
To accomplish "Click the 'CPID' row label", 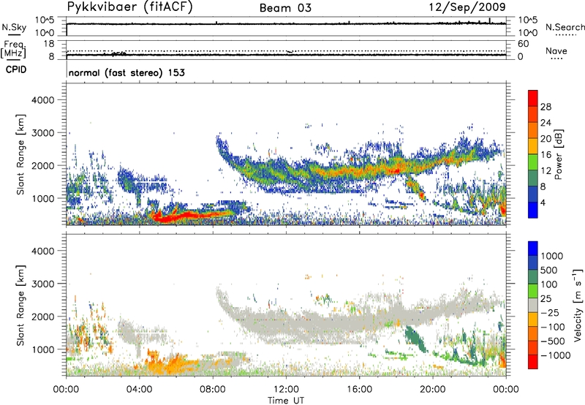I will point(16,69).
